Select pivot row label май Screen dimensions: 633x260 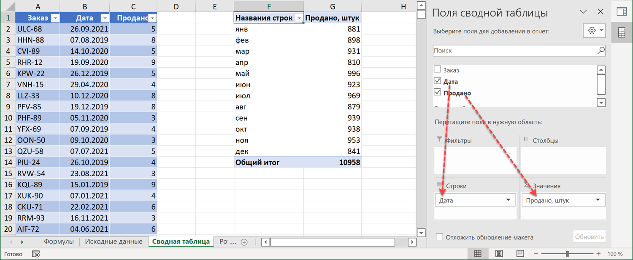pyautogui.click(x=269, y=74)
